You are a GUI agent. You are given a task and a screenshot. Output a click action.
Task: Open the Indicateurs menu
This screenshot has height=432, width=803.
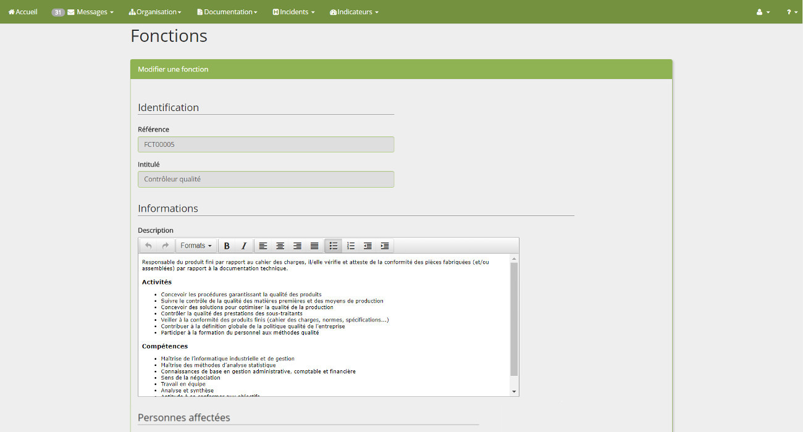coord(354,12)
